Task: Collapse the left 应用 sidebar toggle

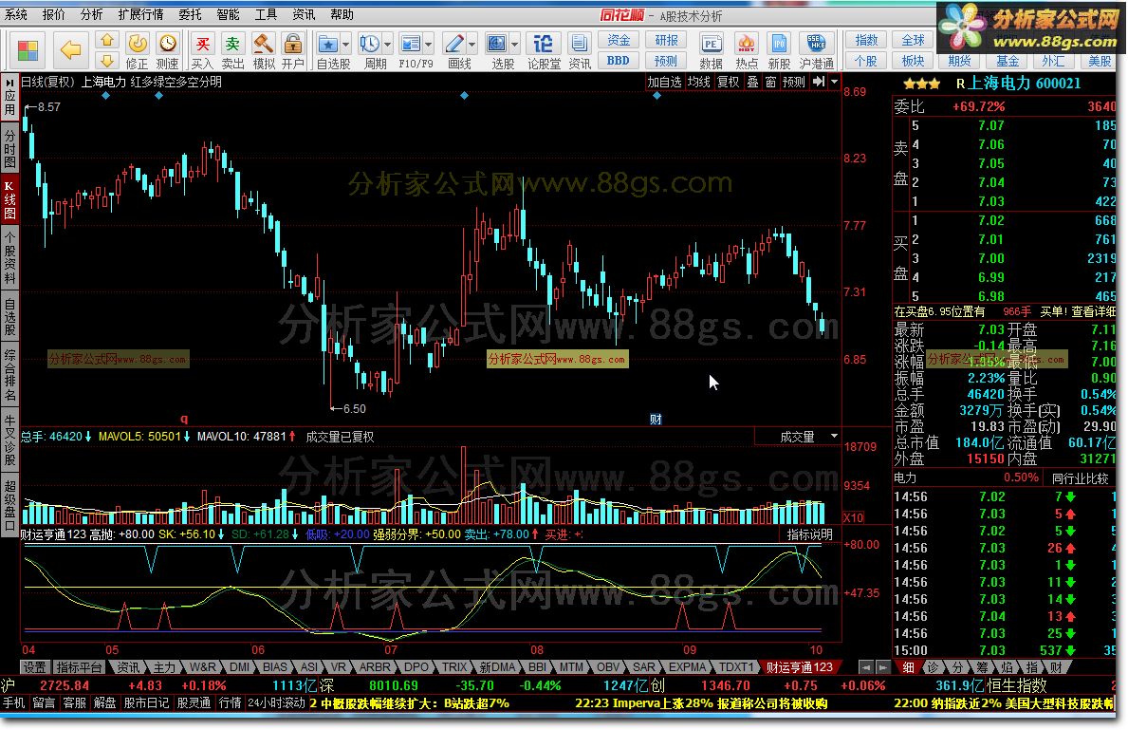Action: (x=9, y=97)
